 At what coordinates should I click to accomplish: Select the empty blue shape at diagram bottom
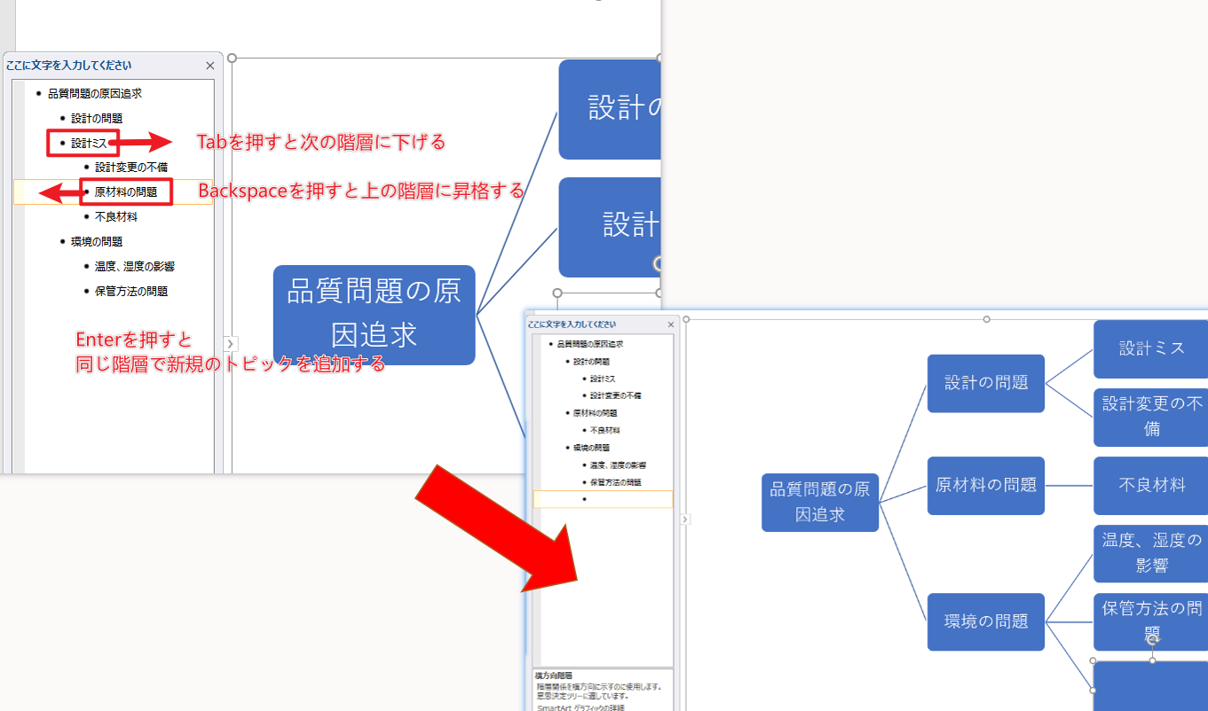coord(1151,687)
